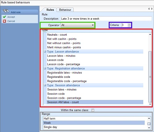Choose Session lates - minutes type

pyautogui.click(x=62, y=90)
